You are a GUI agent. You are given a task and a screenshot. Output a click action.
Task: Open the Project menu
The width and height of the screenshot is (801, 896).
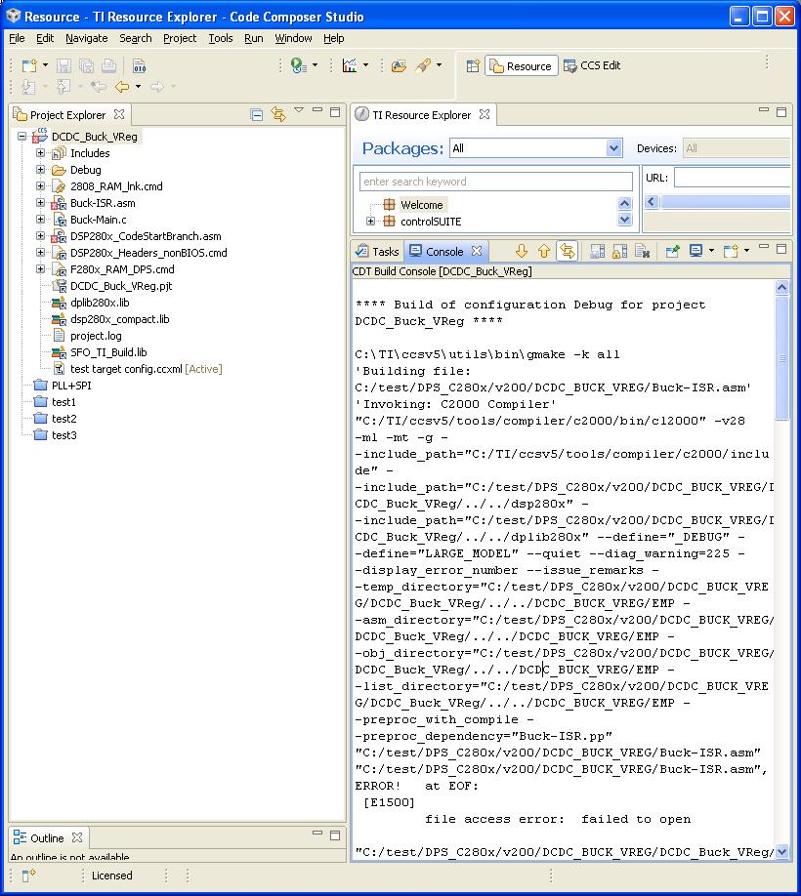tap(180, 38)
